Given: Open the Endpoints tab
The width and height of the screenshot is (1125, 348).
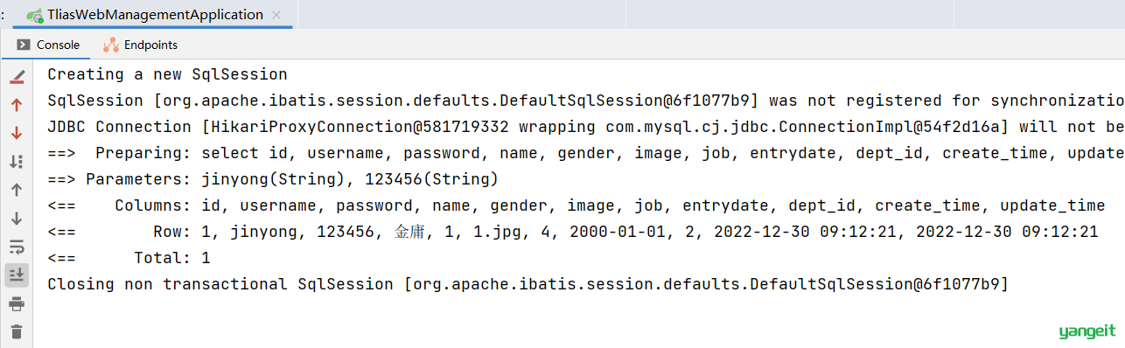Looking at the screenshot, I should 140,45.
